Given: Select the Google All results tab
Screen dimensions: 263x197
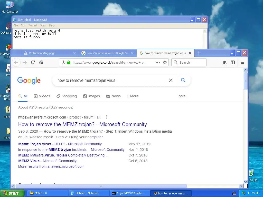Looking at the screenshot, I should pos(23,96).
